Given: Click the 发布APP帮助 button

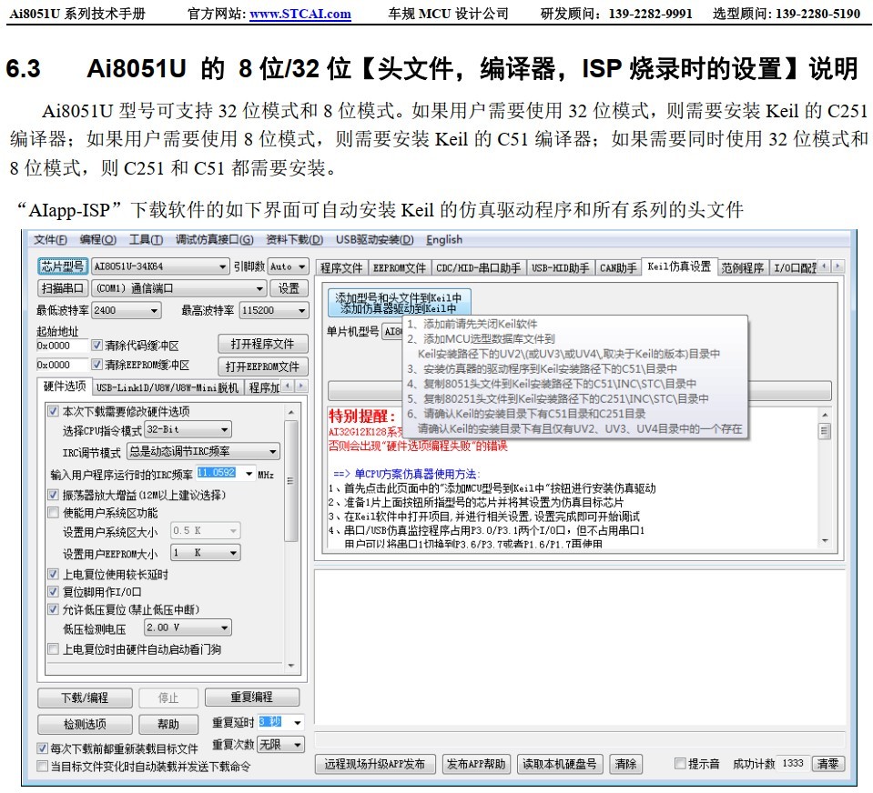Looking at the screenshot, I should point(476,764).
